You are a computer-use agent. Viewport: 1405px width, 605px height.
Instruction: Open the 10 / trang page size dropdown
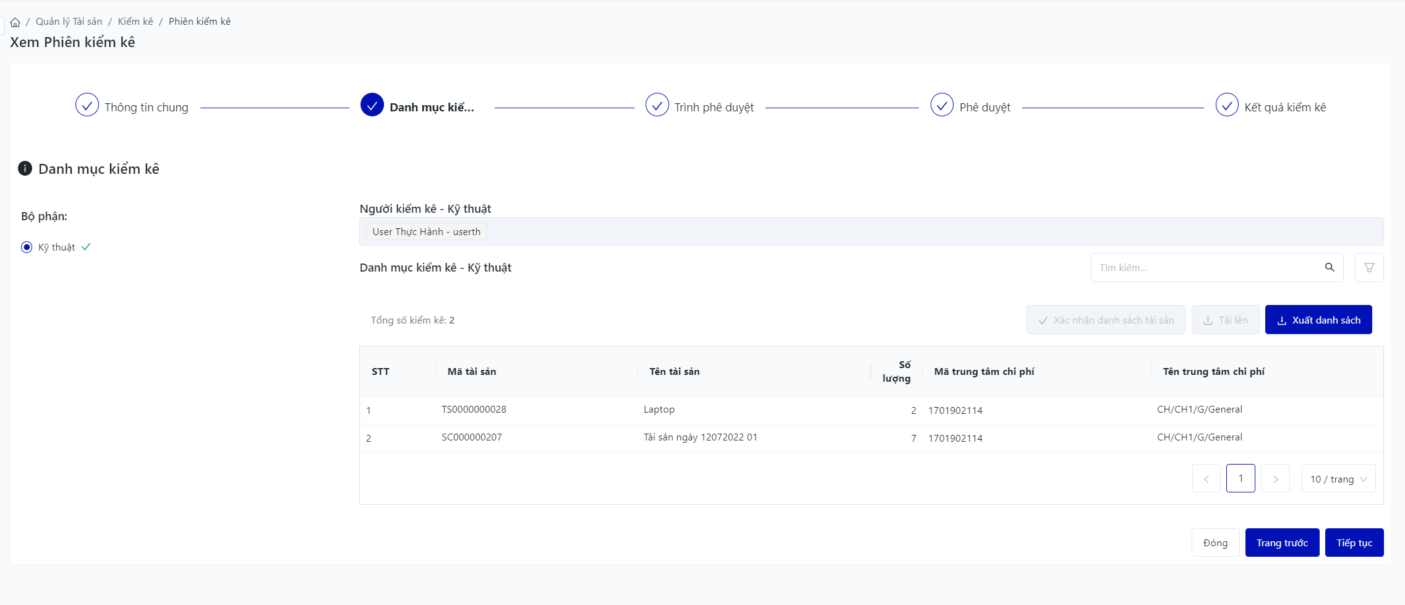[1338, 479]
